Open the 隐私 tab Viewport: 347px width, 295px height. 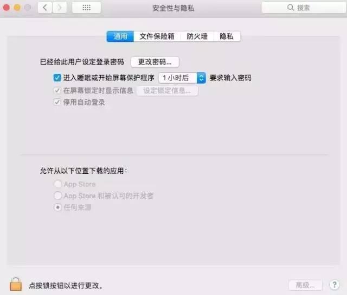click(227, 36)
